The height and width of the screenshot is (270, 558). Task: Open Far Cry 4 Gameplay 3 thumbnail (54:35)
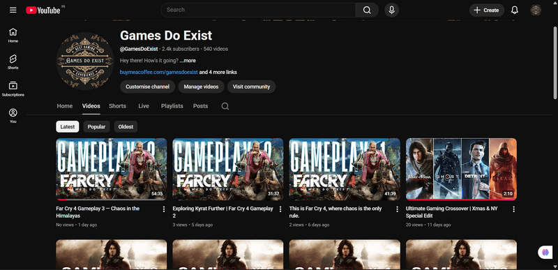pos(112,169)
